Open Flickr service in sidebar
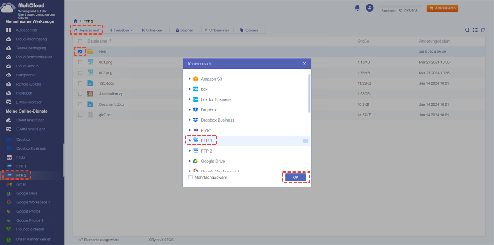The width and height of the screenshot is (494, 245). click(x=21, y=157)
